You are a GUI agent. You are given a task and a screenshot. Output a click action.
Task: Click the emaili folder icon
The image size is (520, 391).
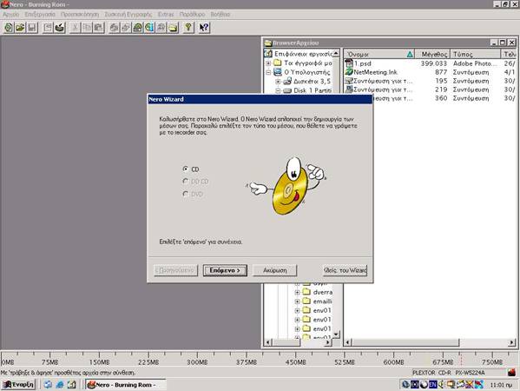(306, 301)
